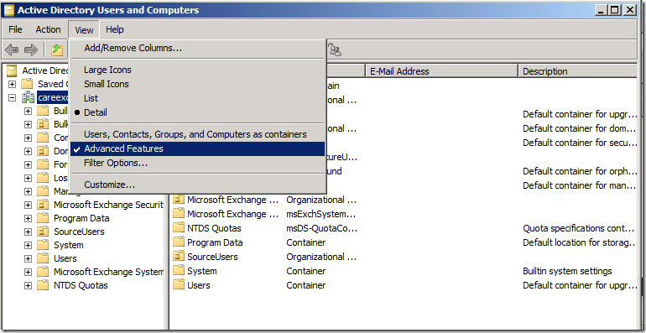
Task: Click the System folder icon in tree
Action: (x=43, y=245)
